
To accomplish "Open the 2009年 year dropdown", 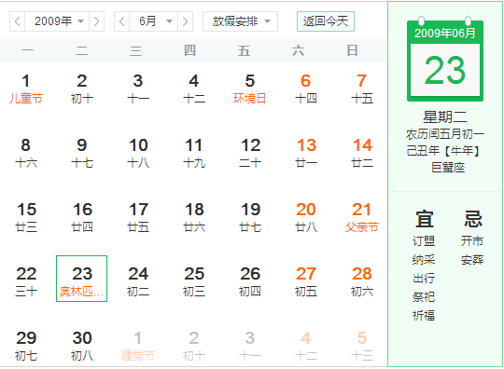I will click(x=57, y=21).
